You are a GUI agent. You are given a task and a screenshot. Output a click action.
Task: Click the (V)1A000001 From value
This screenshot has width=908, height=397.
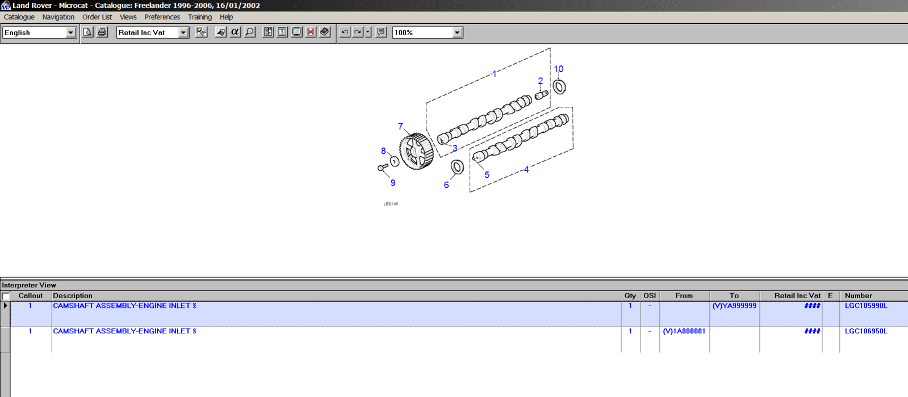coord(684,331)
